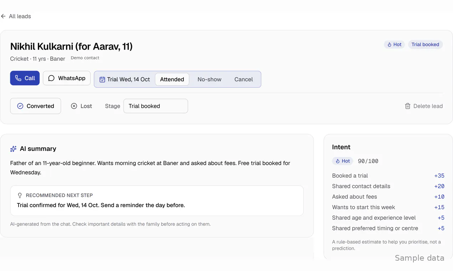Click the trash icon beside Delete lead
Viewport: 453px width, 271px height.
[x=408, y=106]
